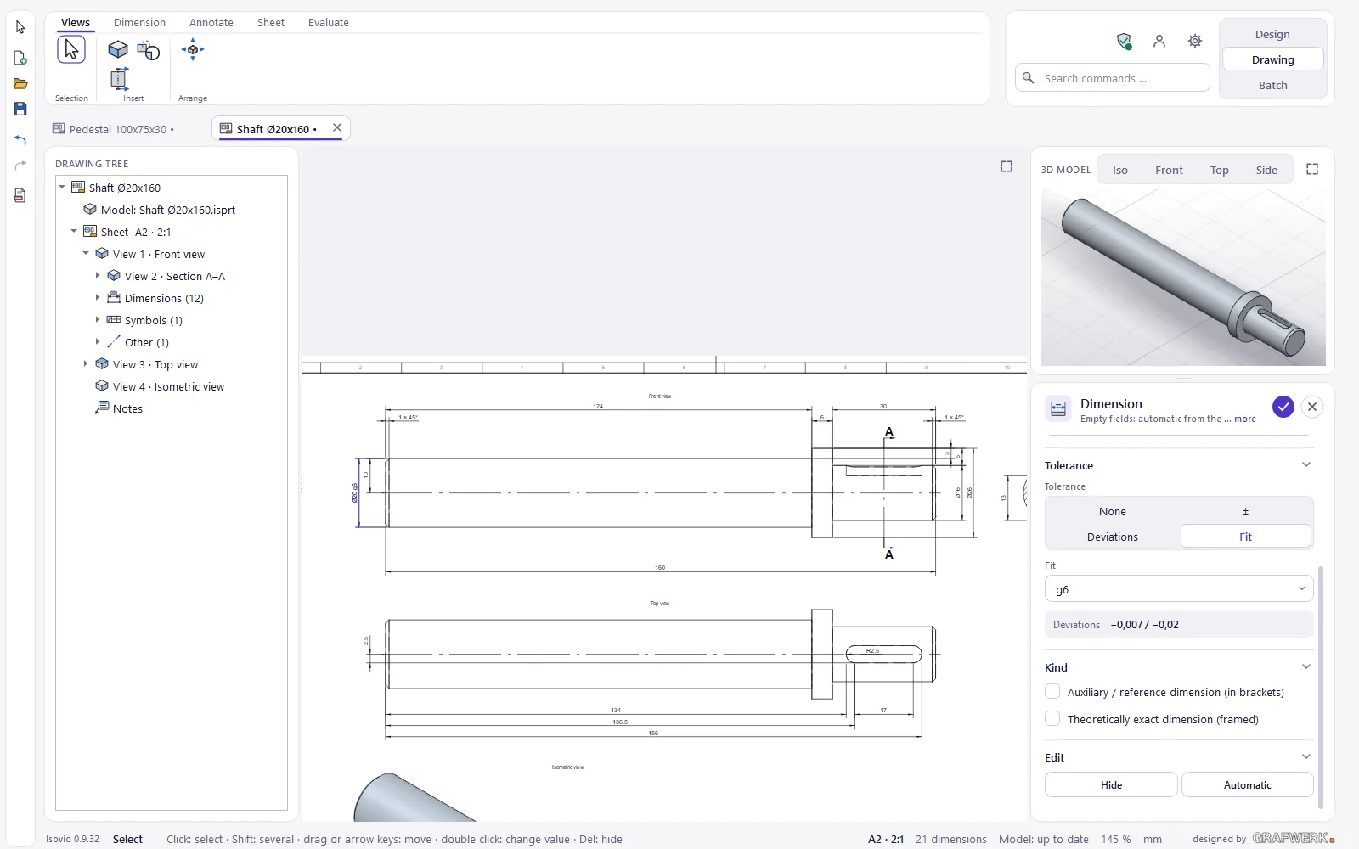Click the green shield status icon

click(1124, 41)
